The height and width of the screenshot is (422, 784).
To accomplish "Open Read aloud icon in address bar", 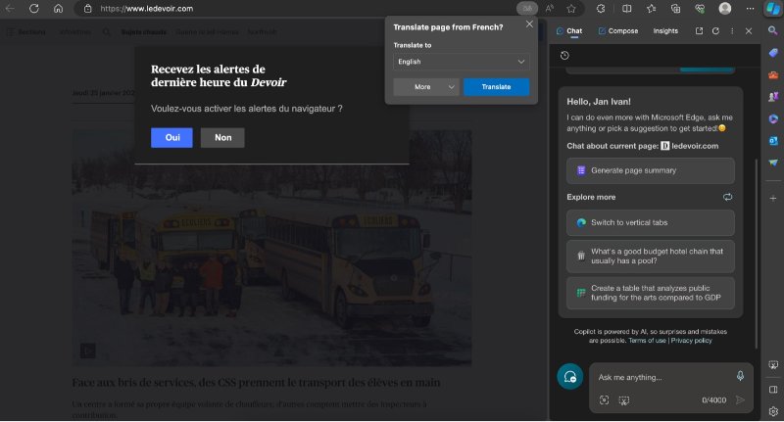I will (550, 9).
